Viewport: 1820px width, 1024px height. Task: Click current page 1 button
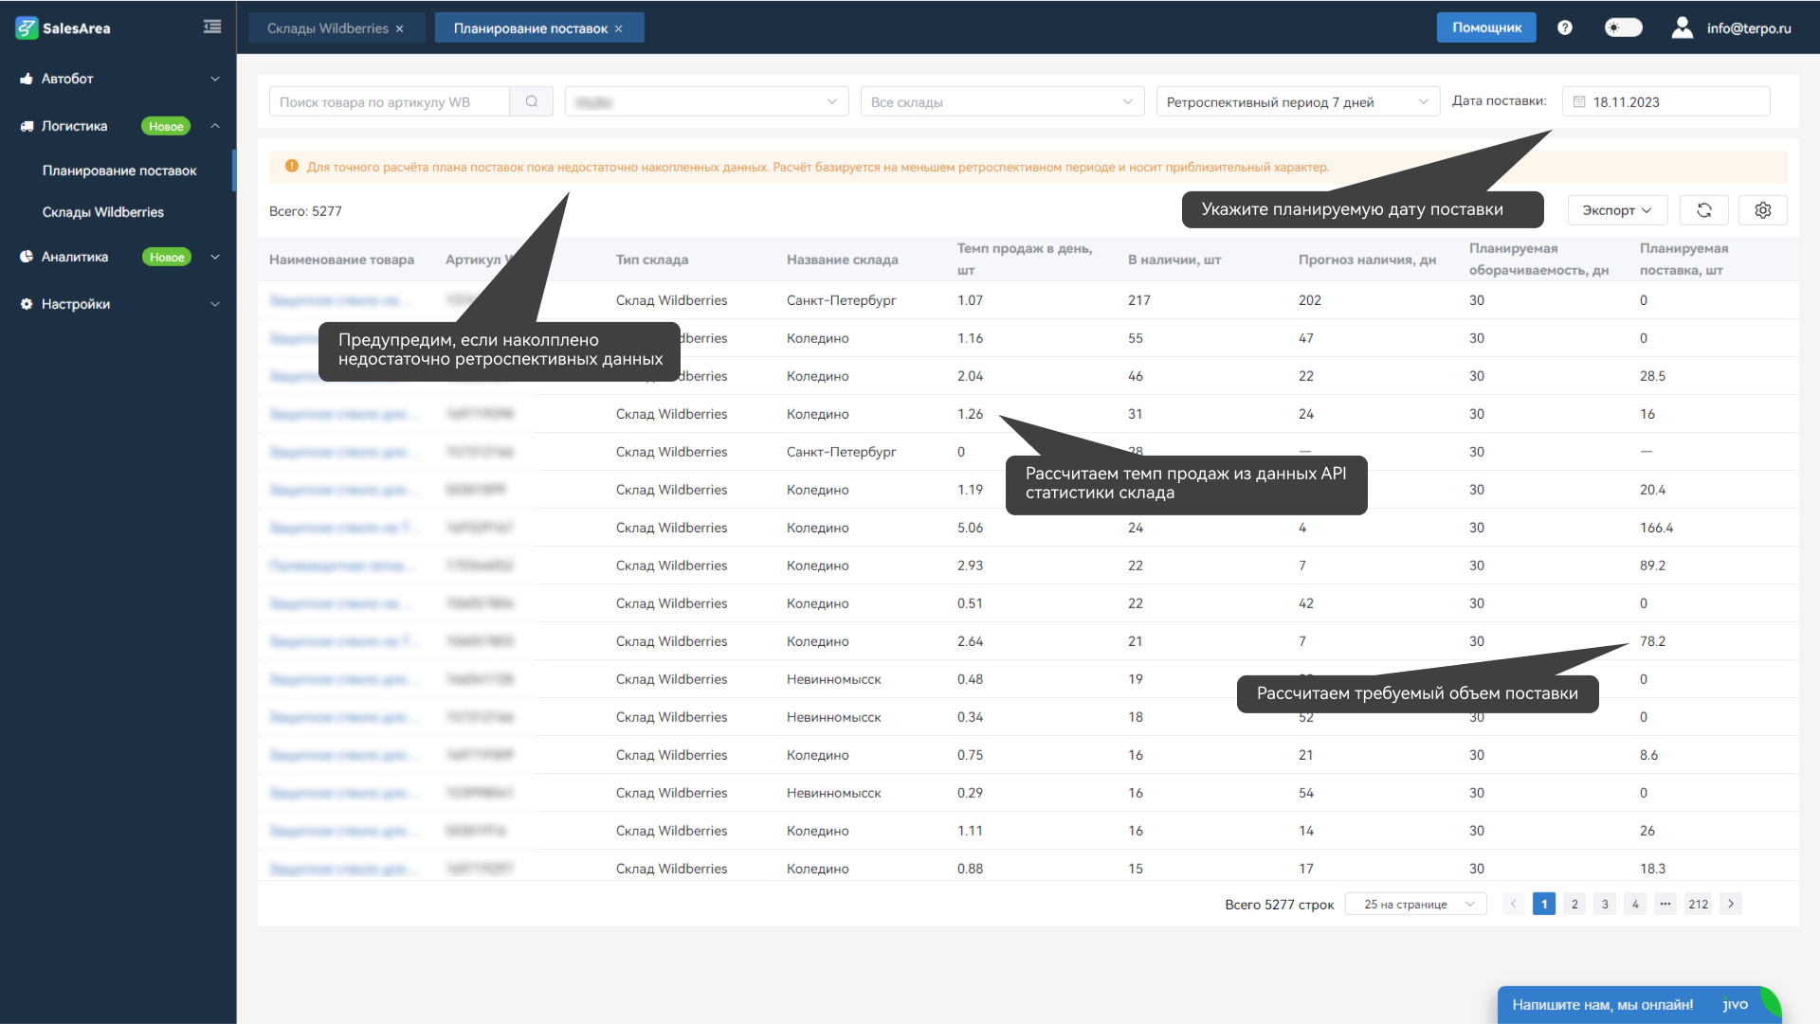pyautogui.click(x=1544, y=904)
